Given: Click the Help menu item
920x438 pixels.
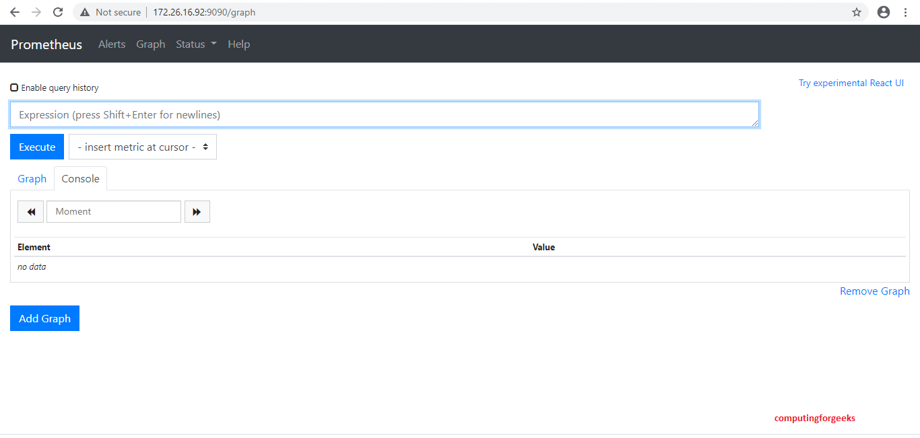Looking at the screenshot, I should pyautogui.click(x=239, y=44).
